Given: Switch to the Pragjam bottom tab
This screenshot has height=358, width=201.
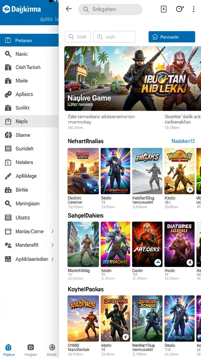Looking at the screenshot, I should pyautogui.click(x=31, y=350).
